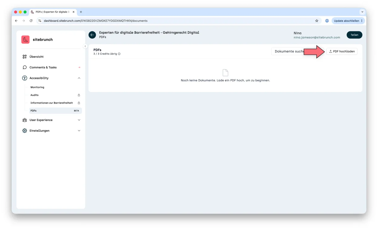The image size is (378, 229).
Task: Click the info icon beside Credits übrig
Action: click(x=119, y=54)
